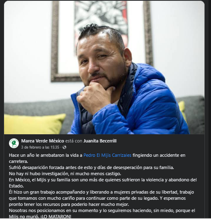This screenshot has width=211, height=219.
Task: Click the words "está con" in header
Action: 74,141
